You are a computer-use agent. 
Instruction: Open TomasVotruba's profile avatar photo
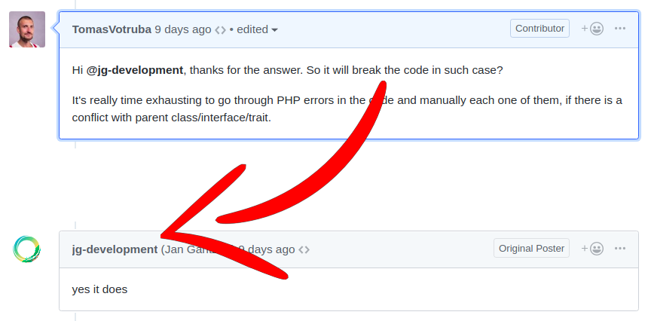coord(27,29)
